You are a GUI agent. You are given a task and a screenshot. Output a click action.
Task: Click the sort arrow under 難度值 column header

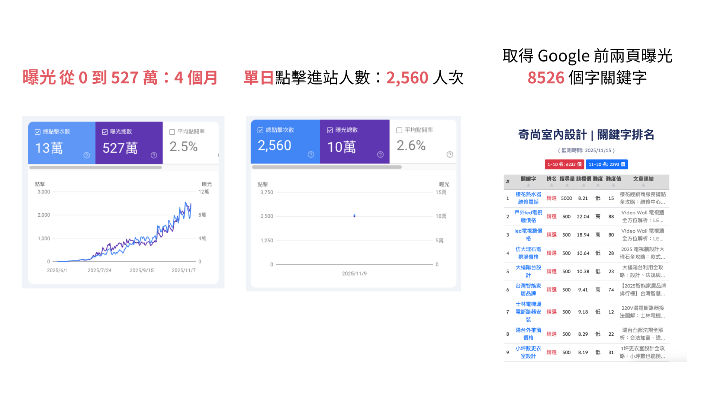pyautogui.click(x=613, y=185)
